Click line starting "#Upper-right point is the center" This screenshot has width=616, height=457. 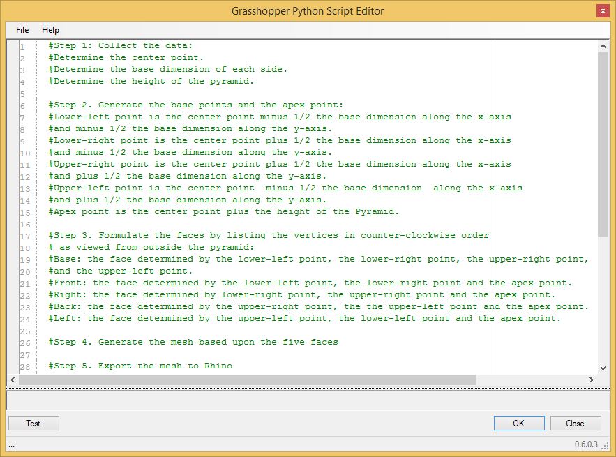tap(280, 164)
